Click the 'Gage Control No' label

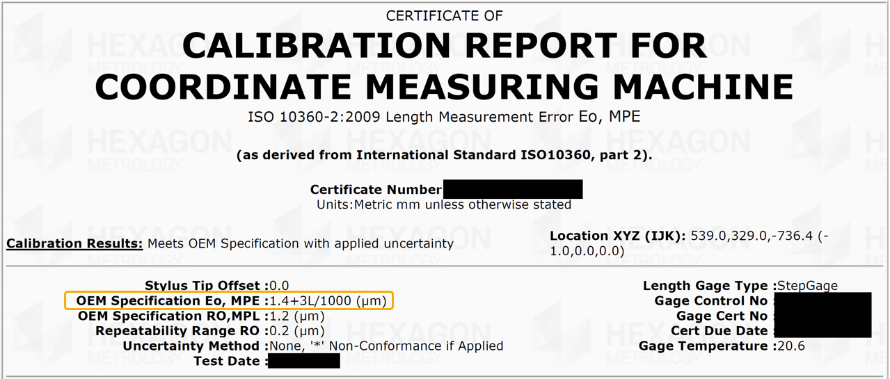tap(711, 301)
